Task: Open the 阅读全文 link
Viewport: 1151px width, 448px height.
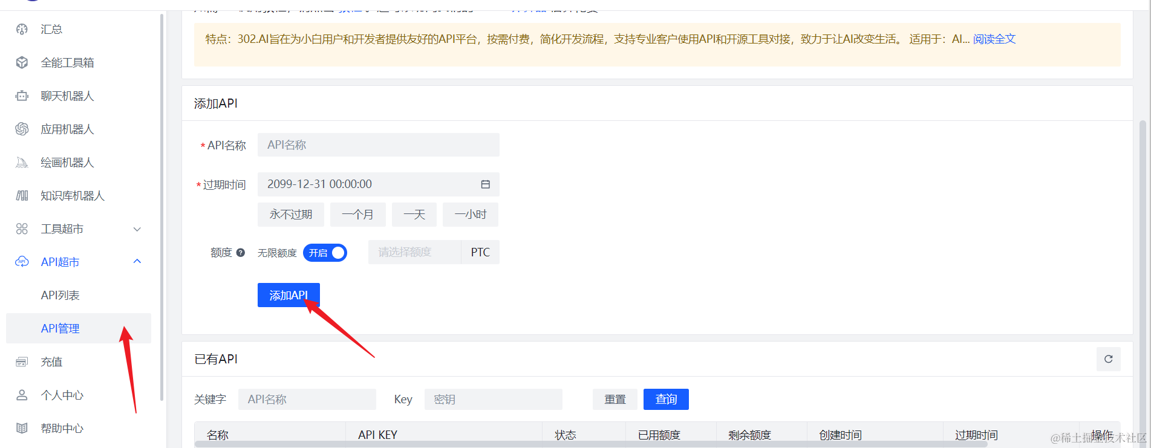Action: pyautogui.click(x=994, y=39)
